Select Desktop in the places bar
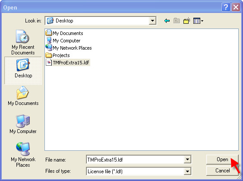This screenshot has height=181, width=243. point(23,70)
